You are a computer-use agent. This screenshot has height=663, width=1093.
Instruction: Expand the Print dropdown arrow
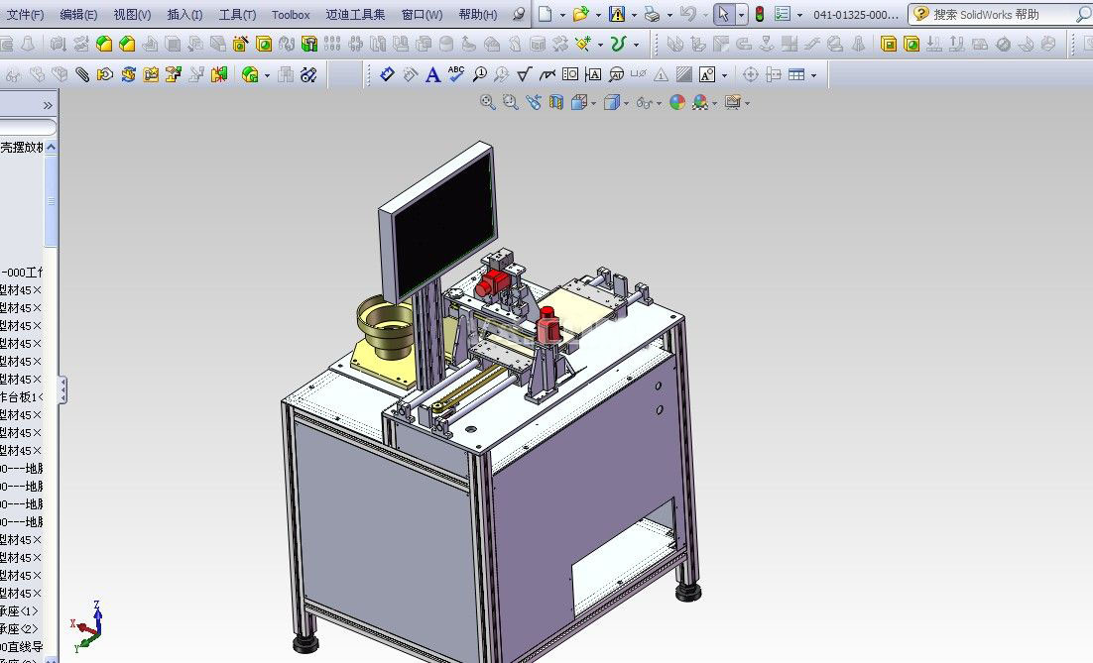coord(669,15)
